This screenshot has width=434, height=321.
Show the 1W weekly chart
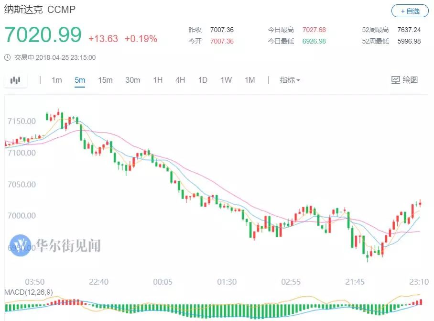(x=226, y=80)
